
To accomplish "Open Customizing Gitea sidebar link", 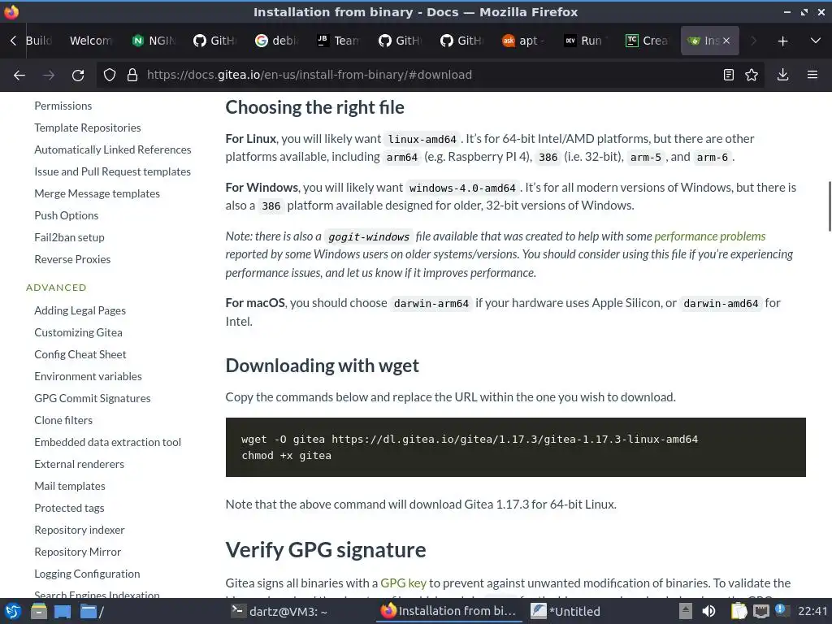I will [79, 332].
